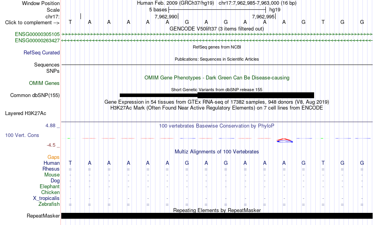Click the -4.5 PhyloP lower scale value
The width and height of the screenshot is (373, 225).
(51, 145)
